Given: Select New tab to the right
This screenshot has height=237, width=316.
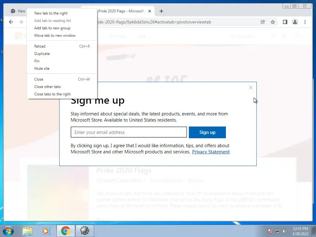Looking at the screenshot, I should point(62,13).
